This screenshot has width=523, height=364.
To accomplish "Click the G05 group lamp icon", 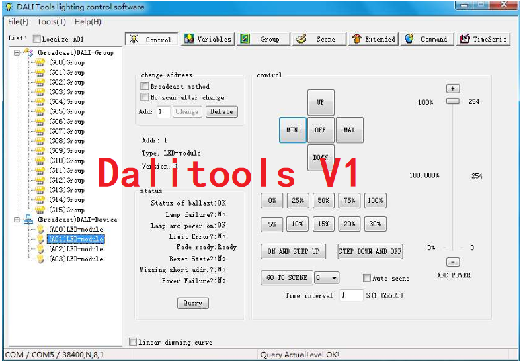I will click(40, 111).
